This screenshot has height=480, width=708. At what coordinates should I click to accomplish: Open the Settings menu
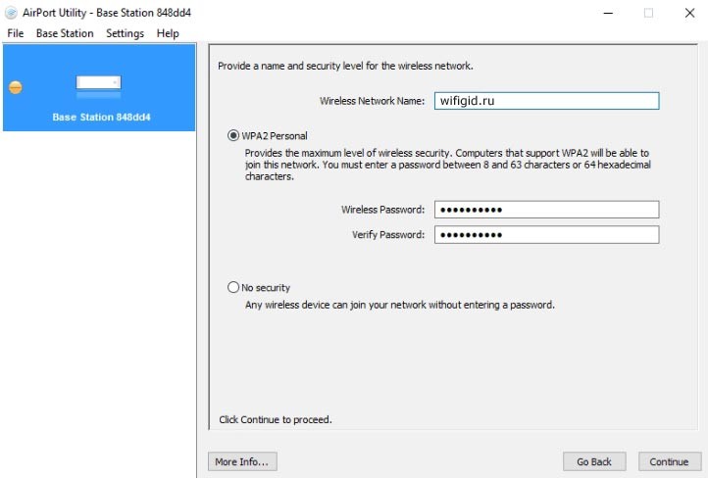(126, 33)
